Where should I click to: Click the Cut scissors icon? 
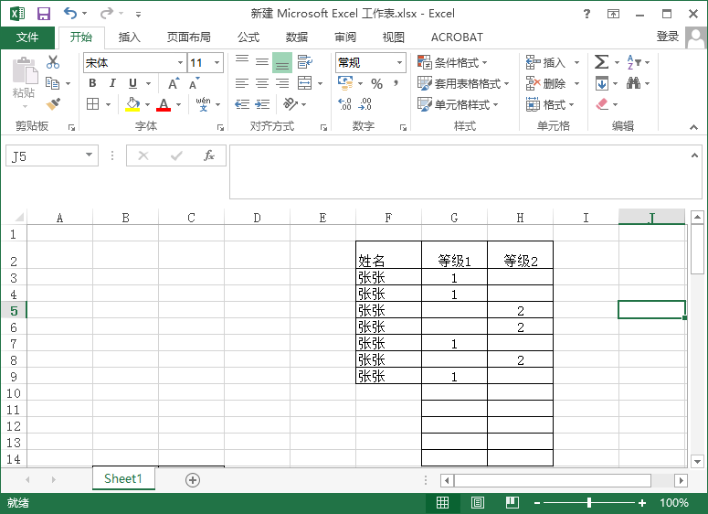[53, 62]
